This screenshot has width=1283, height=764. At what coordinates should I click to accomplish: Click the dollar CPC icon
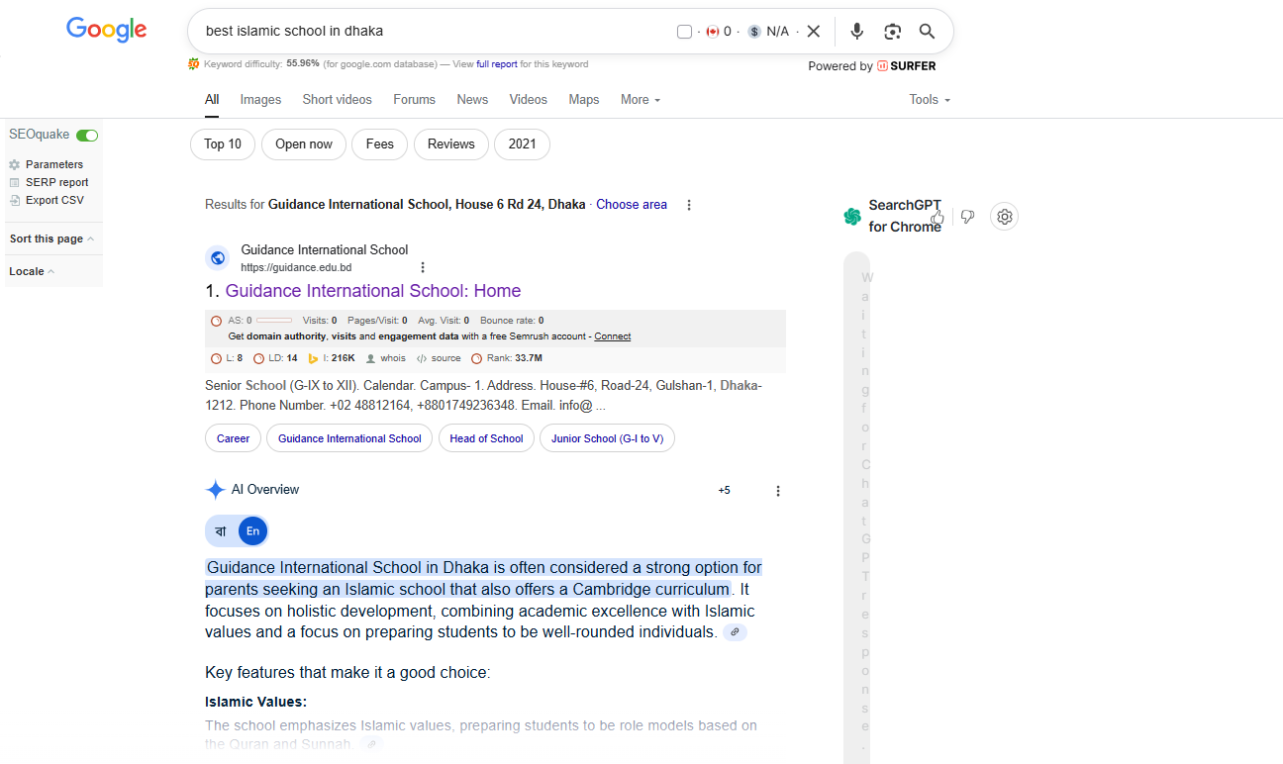click(754, 32)
